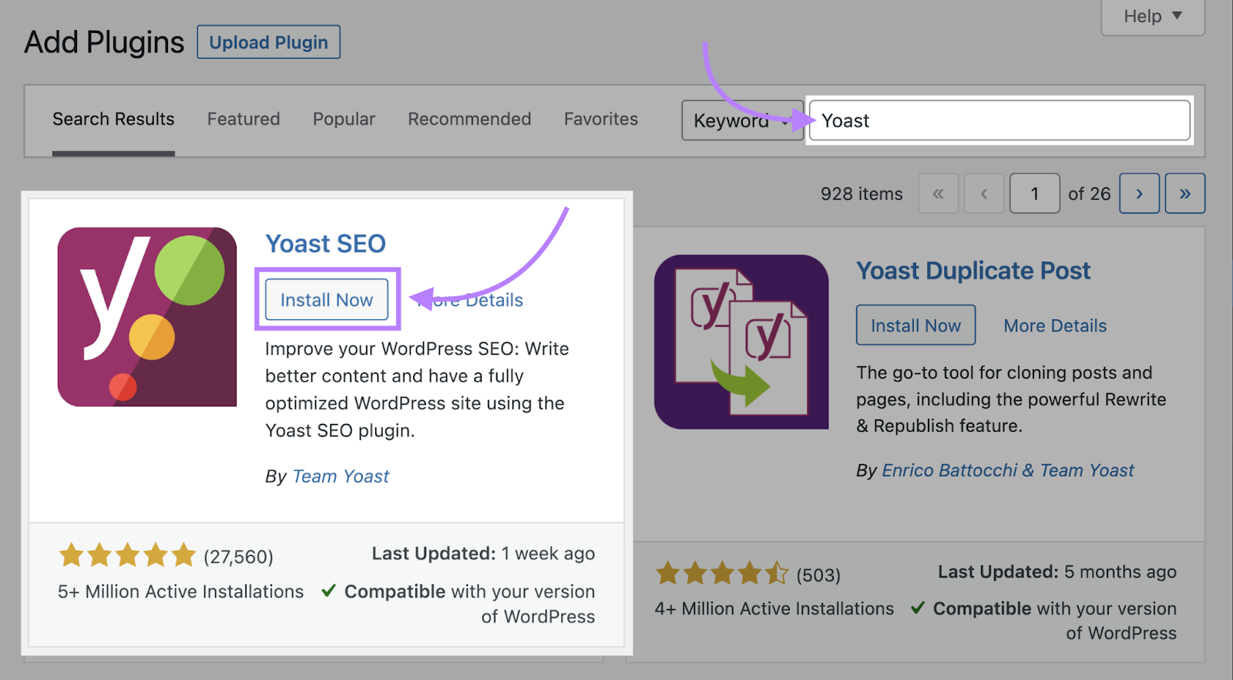The width and height of the screenshot is (1233, 680).
Task: Jump to the last results page
Action: point(1184,194)
